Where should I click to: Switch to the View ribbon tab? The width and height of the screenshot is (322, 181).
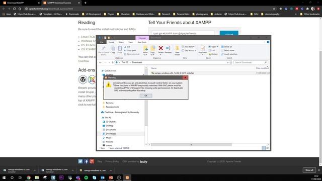130,42
